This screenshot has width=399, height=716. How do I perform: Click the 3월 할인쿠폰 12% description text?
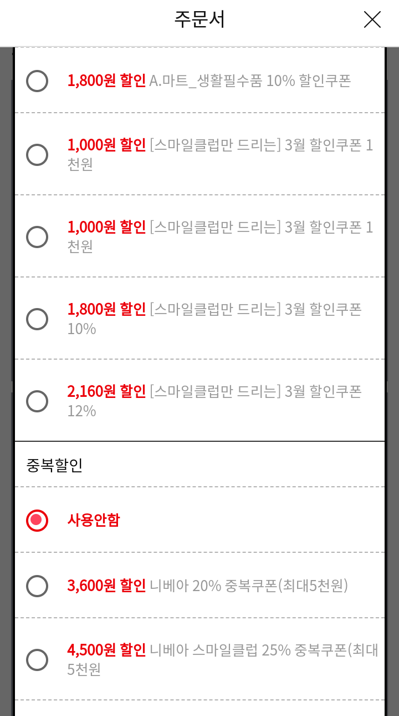[x=255, y=392]
